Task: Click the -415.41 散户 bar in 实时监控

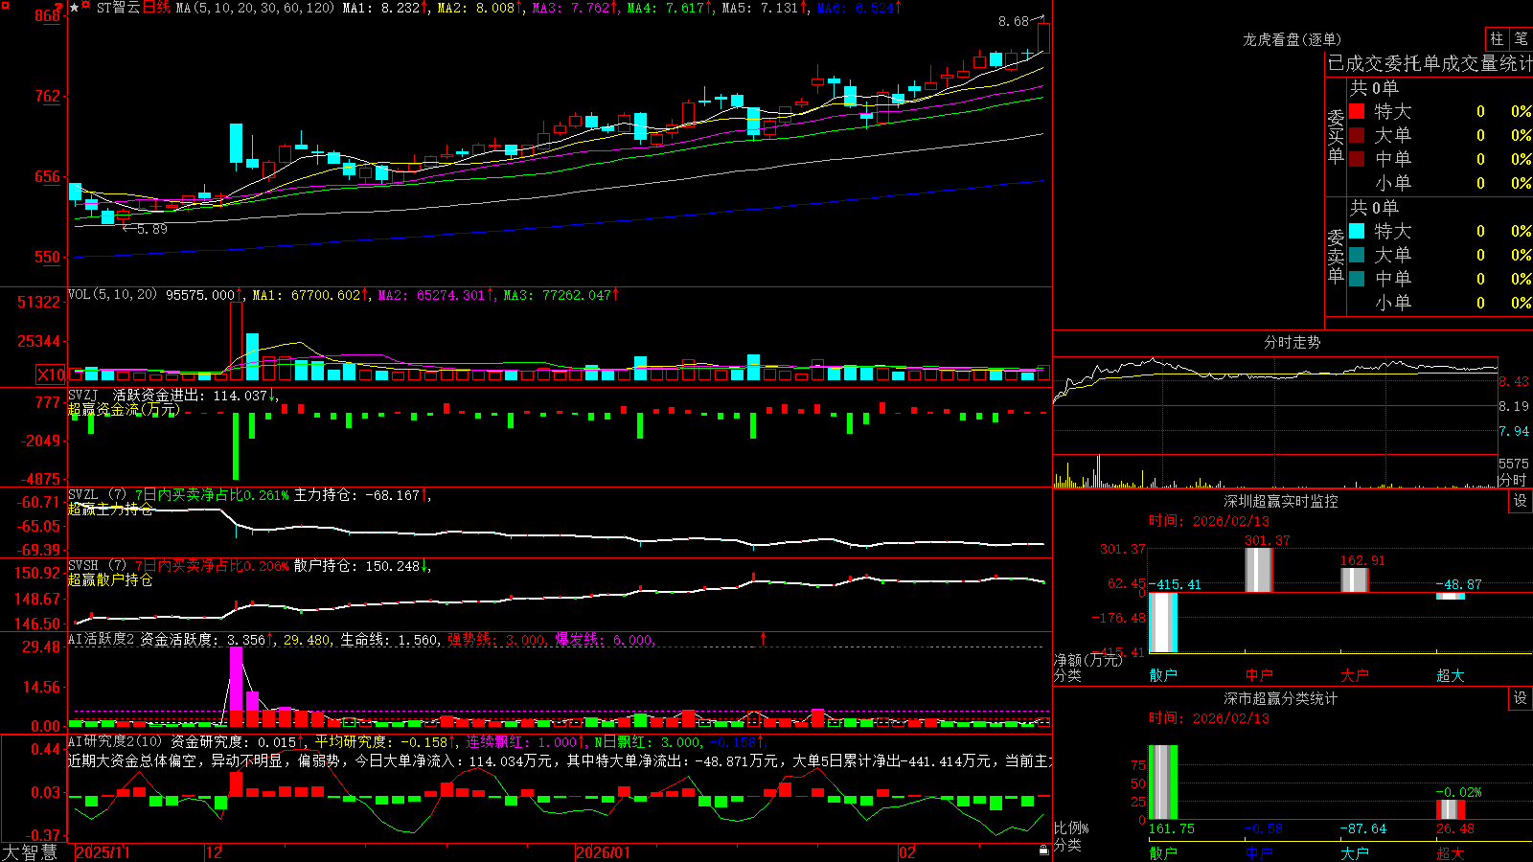Action: coord(1163,623)
